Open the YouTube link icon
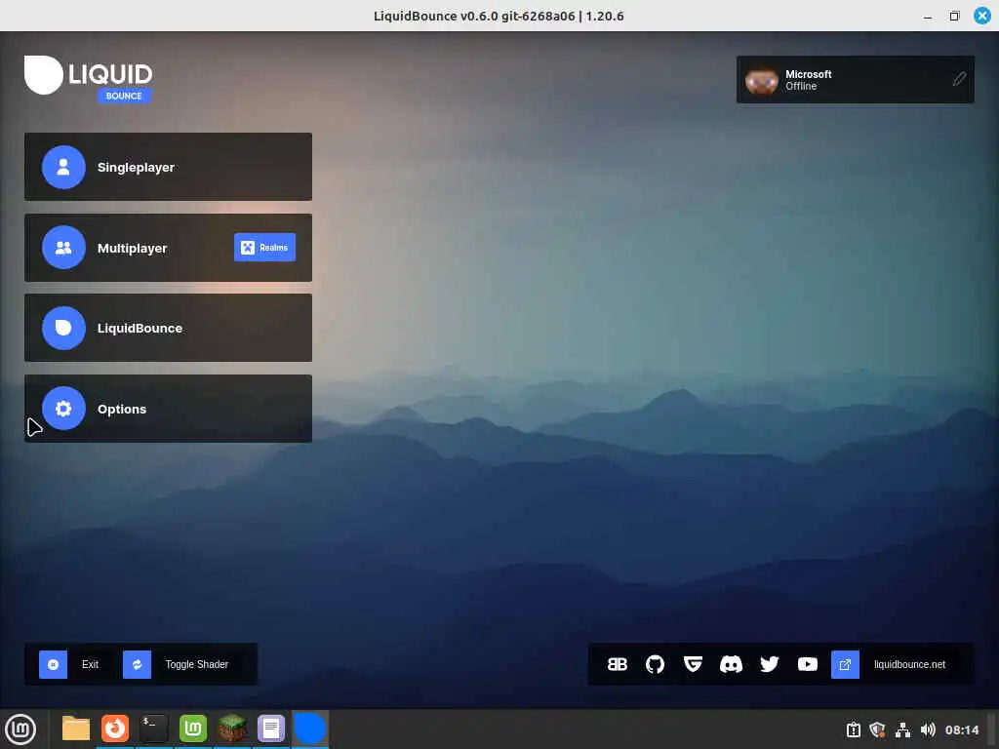 807,664
